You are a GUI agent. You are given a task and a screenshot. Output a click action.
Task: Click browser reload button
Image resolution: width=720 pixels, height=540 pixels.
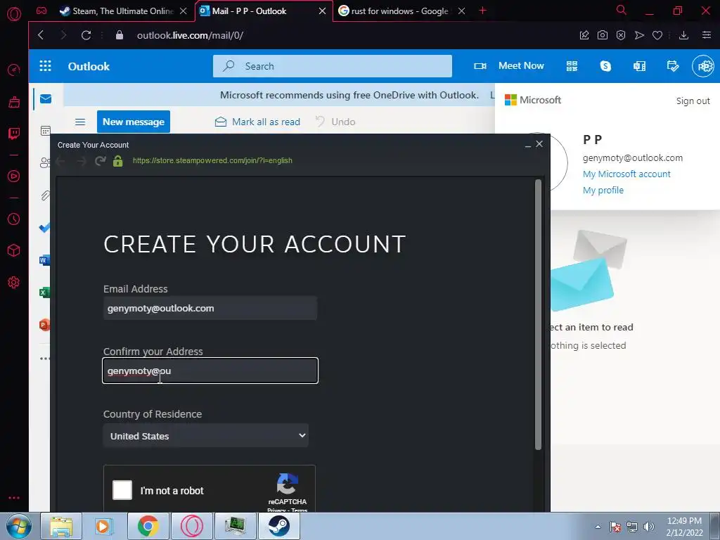click(86, 35)
